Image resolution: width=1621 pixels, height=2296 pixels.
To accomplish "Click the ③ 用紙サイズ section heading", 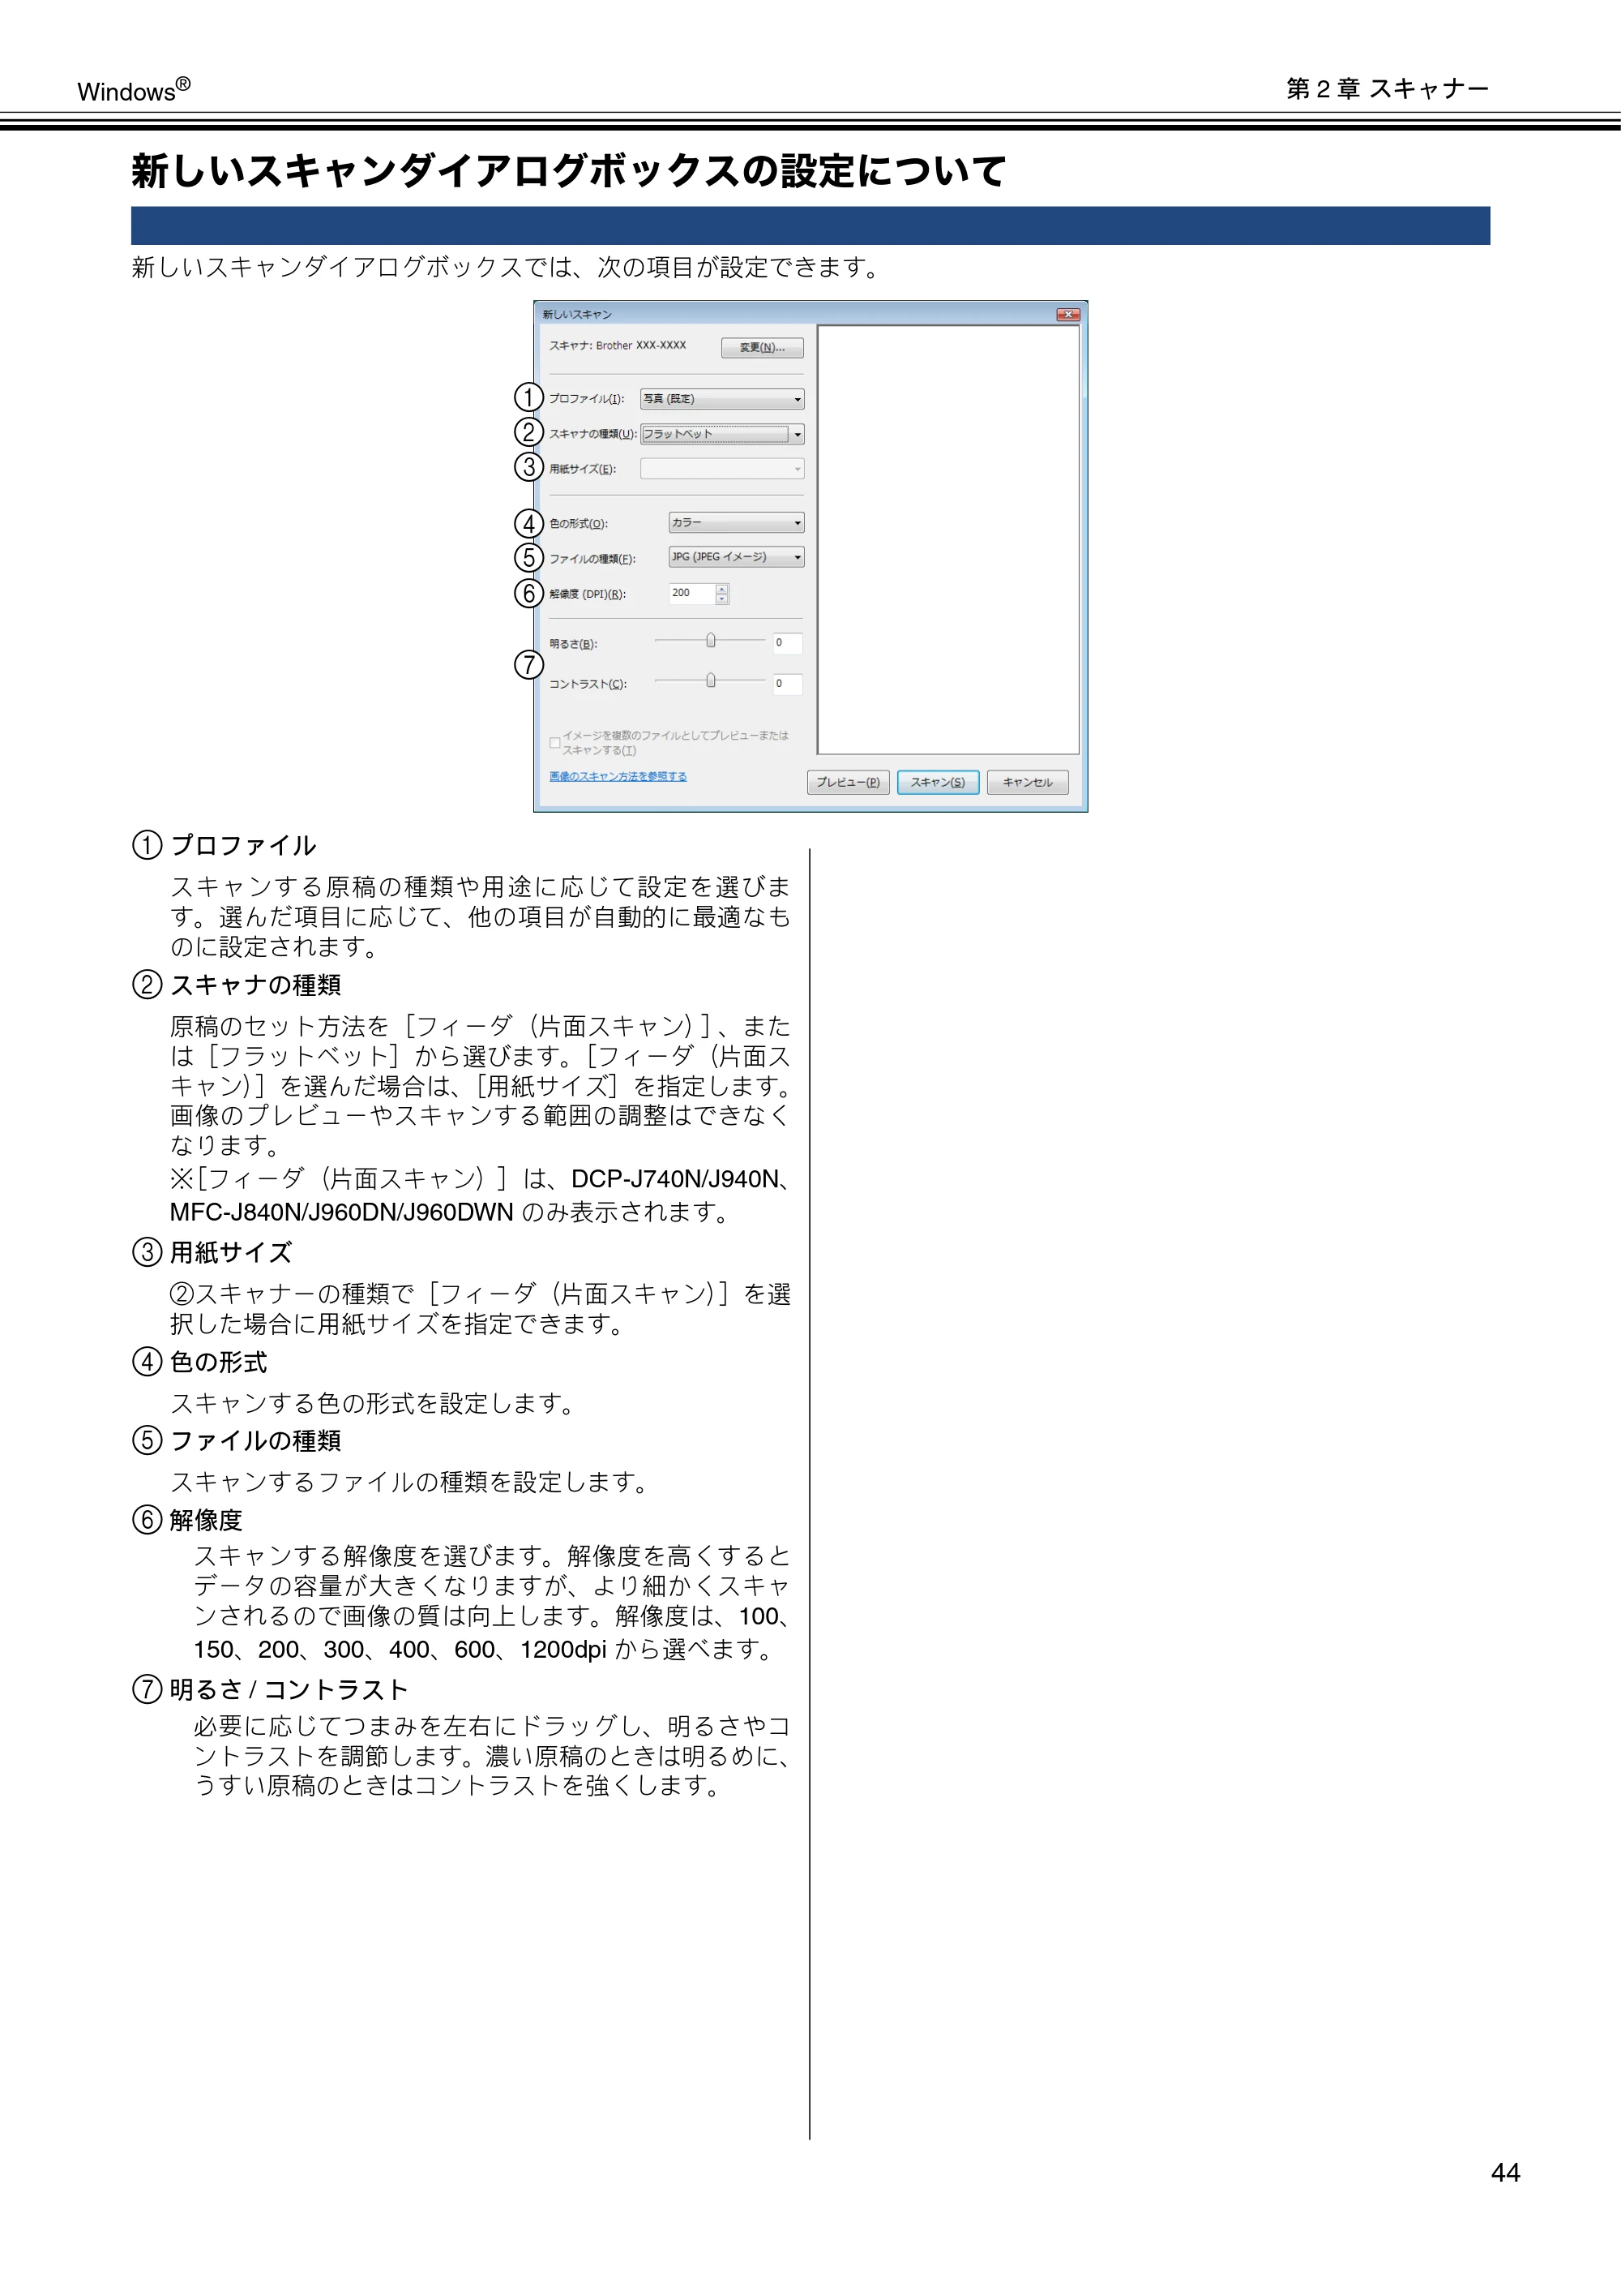I will tap(212, 1252).
